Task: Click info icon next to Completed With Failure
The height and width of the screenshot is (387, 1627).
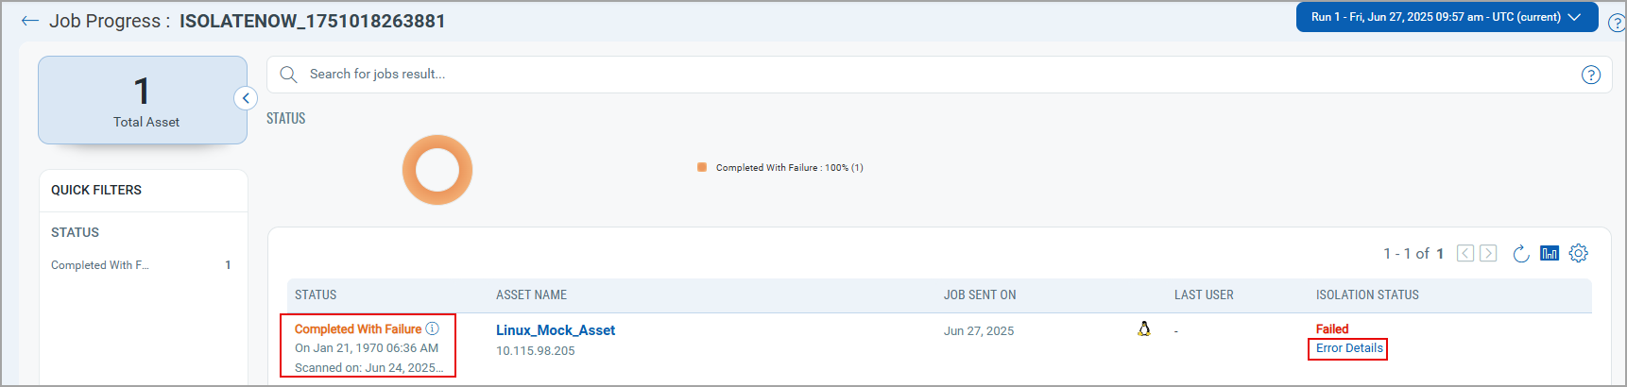Action: pos(433,328)
